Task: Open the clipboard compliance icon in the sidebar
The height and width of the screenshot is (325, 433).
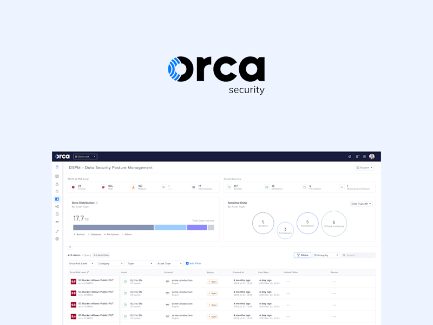Action: [x=57, y=214]
